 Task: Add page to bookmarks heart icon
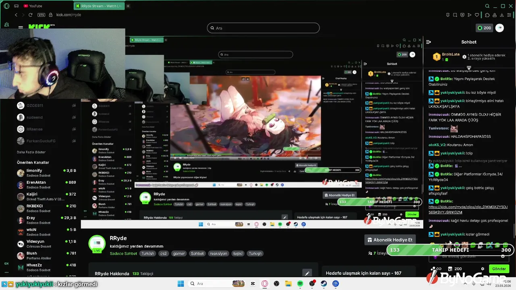point(477,15)
